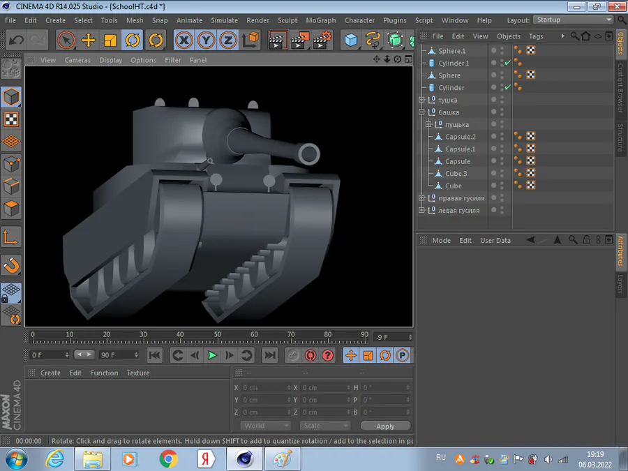Open the MoGraph menu
628x471 pixels.
320,20
